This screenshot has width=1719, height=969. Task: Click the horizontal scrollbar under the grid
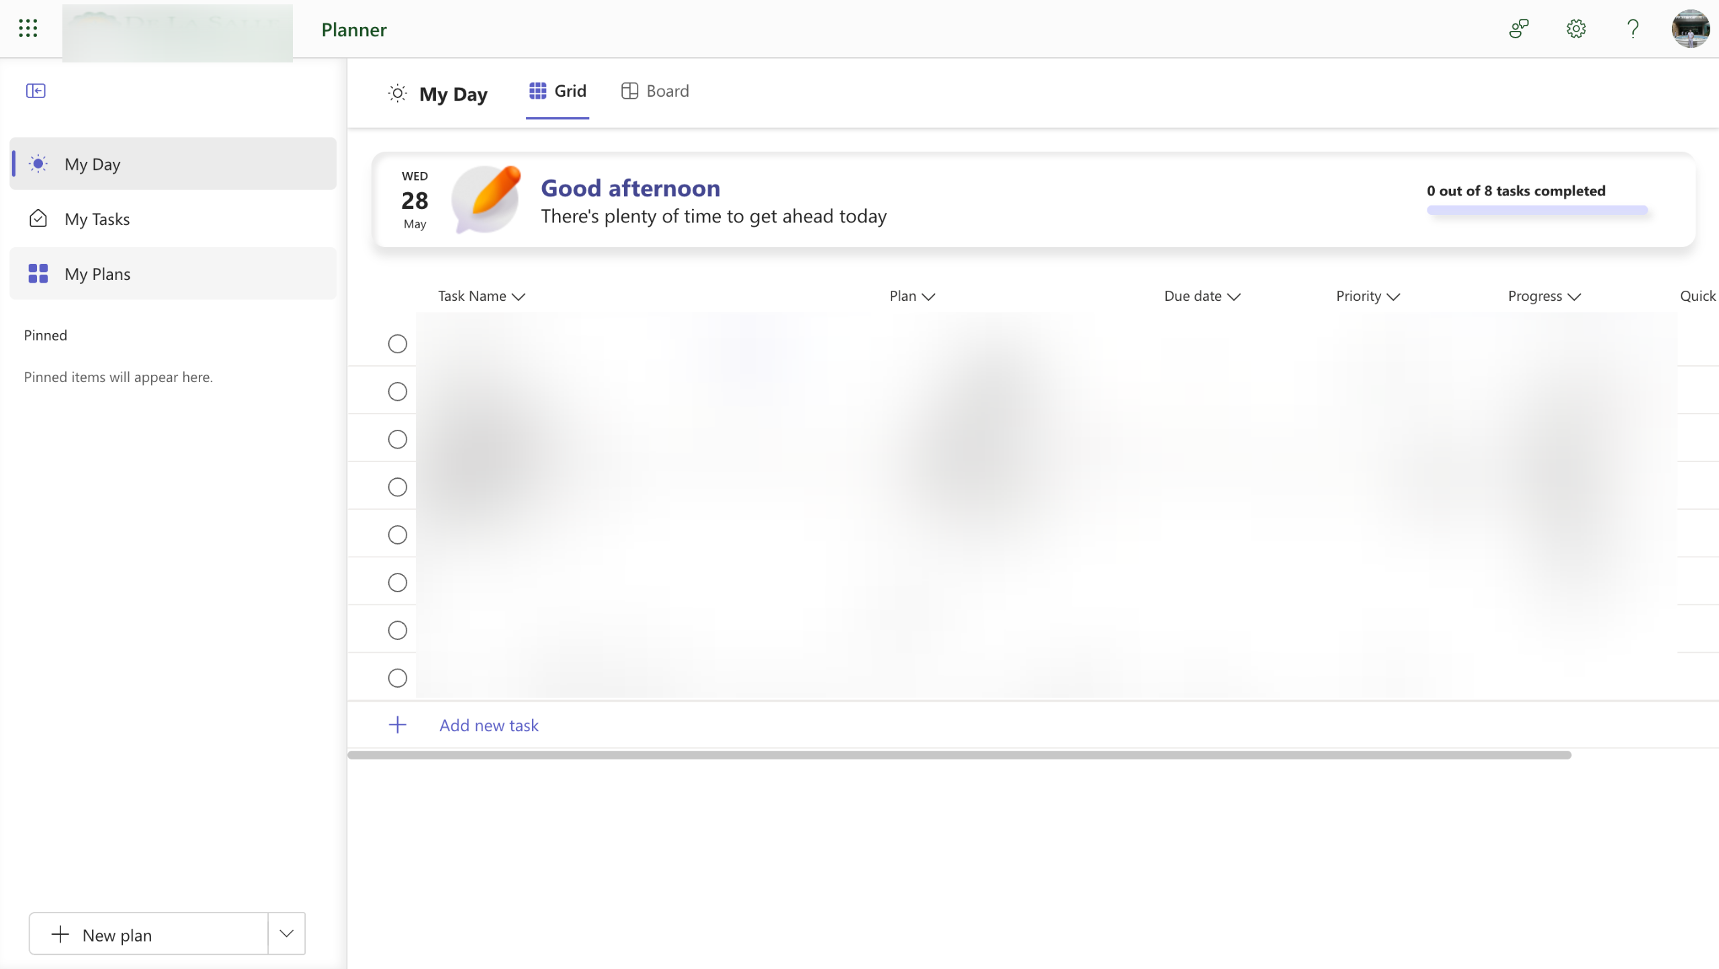[x=959, y=755]
